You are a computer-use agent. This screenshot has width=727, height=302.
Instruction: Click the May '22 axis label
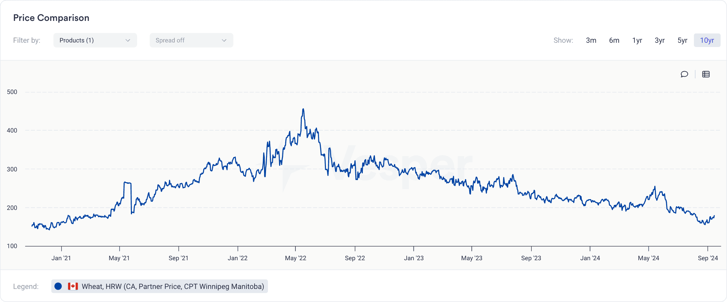pyautogui.click(x=295, y=258)
